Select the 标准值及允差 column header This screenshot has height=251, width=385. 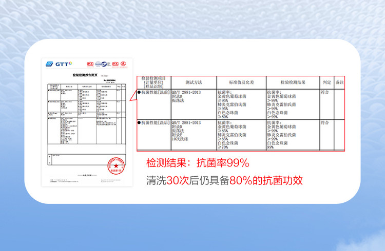(x=241, y=82)
